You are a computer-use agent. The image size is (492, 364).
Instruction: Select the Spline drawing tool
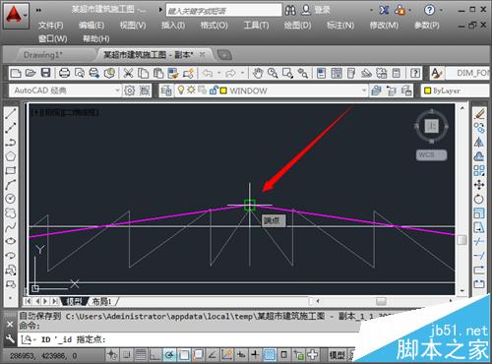coord(11,227)
